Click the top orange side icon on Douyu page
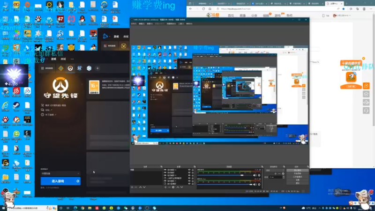Screen dimensions: 375x211 [x=366, y=86]
